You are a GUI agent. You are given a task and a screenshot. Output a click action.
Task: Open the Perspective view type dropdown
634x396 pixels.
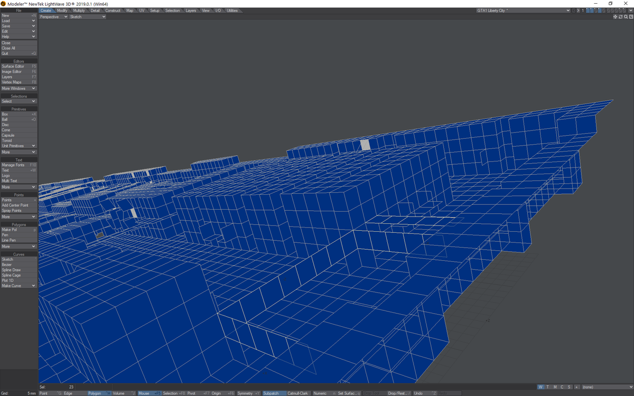click(x=54, y=17)
